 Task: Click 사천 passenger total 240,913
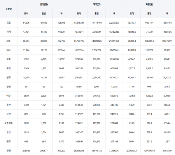click(x=114, y=114)
